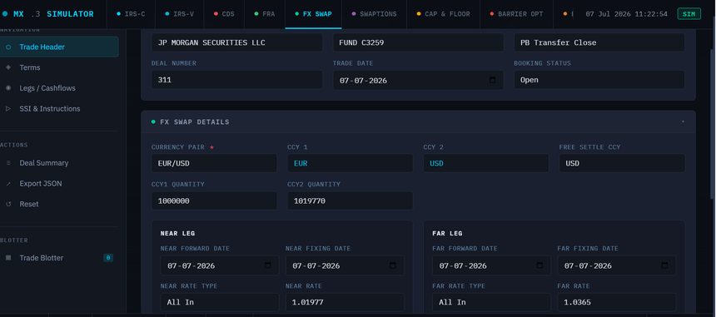Screen dimensions: 716x317
Task: Click the FAR LEG heading
Action: coord(447,233)
